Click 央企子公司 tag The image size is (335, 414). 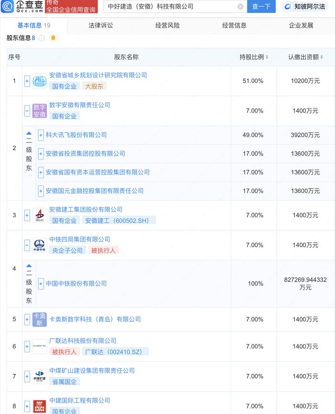tap(67, 251)
